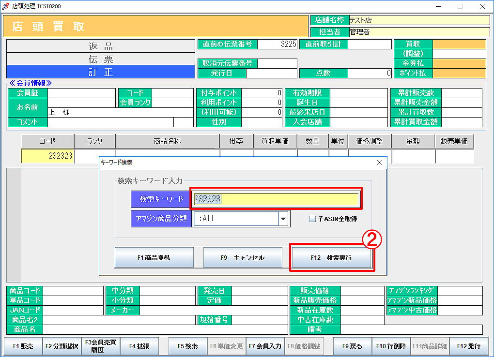This screenshot has width=494, height=357.
Task: Click the F4 拡張 button
Action: click(139, 346)
